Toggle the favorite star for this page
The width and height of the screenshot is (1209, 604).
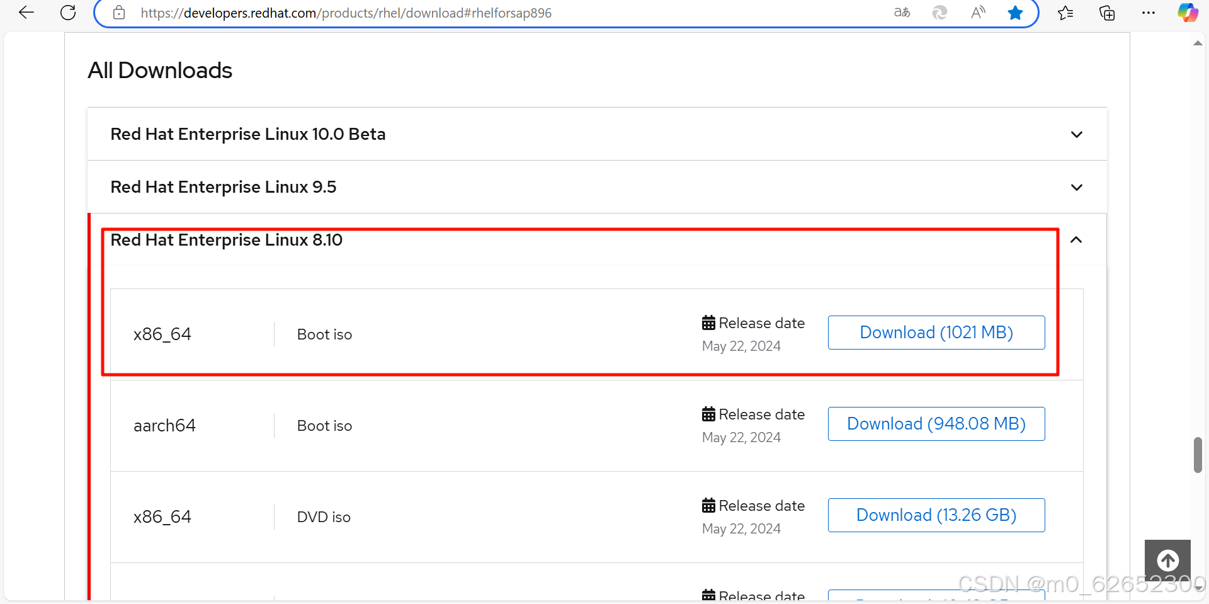[1015, 13]
